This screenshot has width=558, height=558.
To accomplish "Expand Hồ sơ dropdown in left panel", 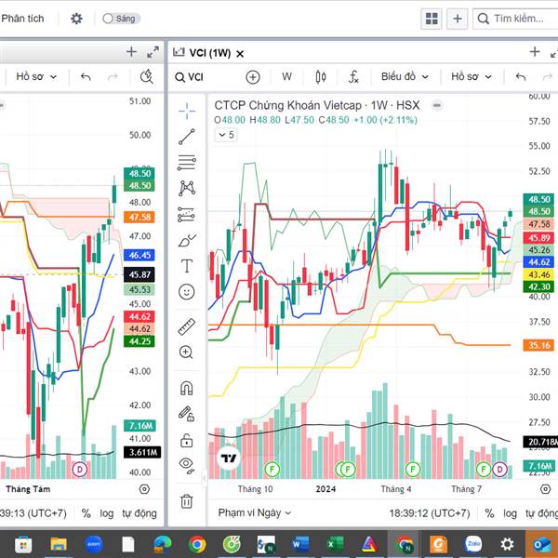I will (x=36, y=77).
